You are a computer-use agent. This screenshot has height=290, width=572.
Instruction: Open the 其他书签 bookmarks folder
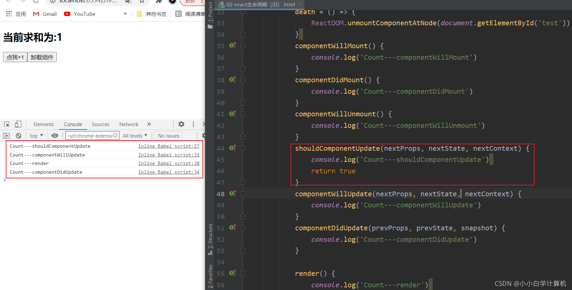pos(152,14)
